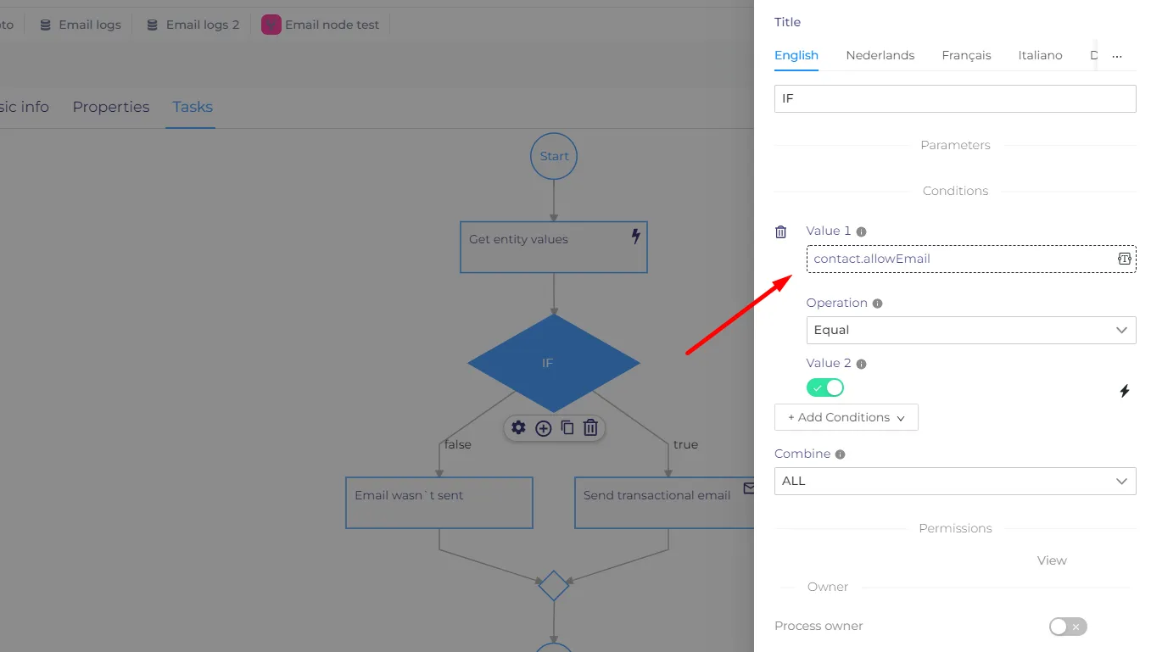
Task: Expand the Add Conditions dropdown button
Action: [846, 417]
